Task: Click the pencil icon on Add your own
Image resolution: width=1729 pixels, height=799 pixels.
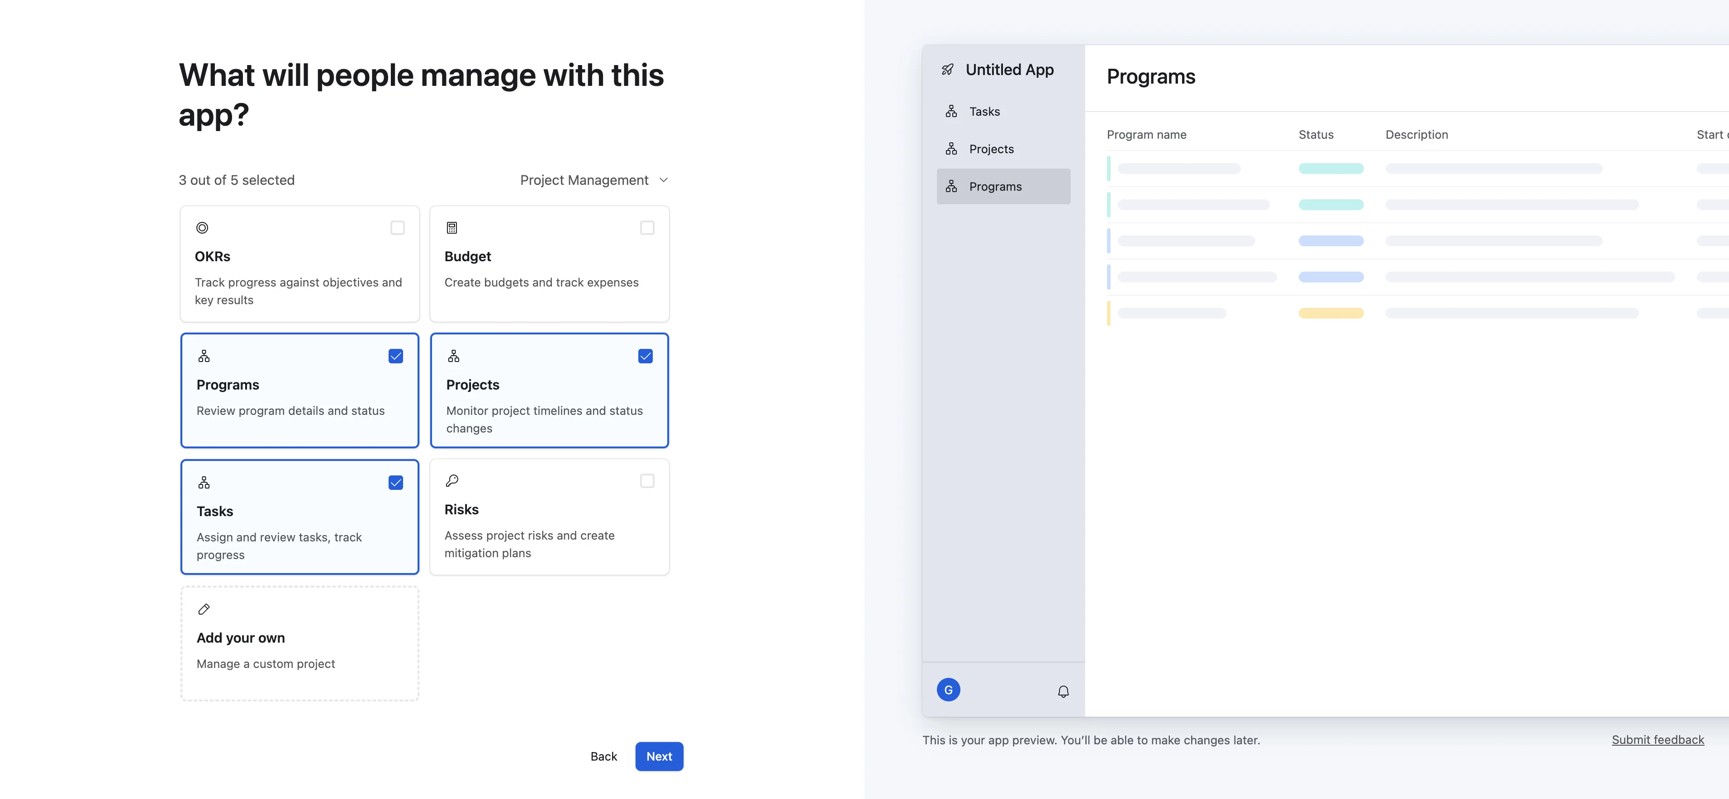Action: click(204, 609)
